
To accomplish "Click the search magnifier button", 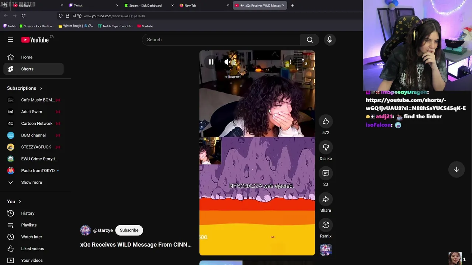I will (310, 40).
